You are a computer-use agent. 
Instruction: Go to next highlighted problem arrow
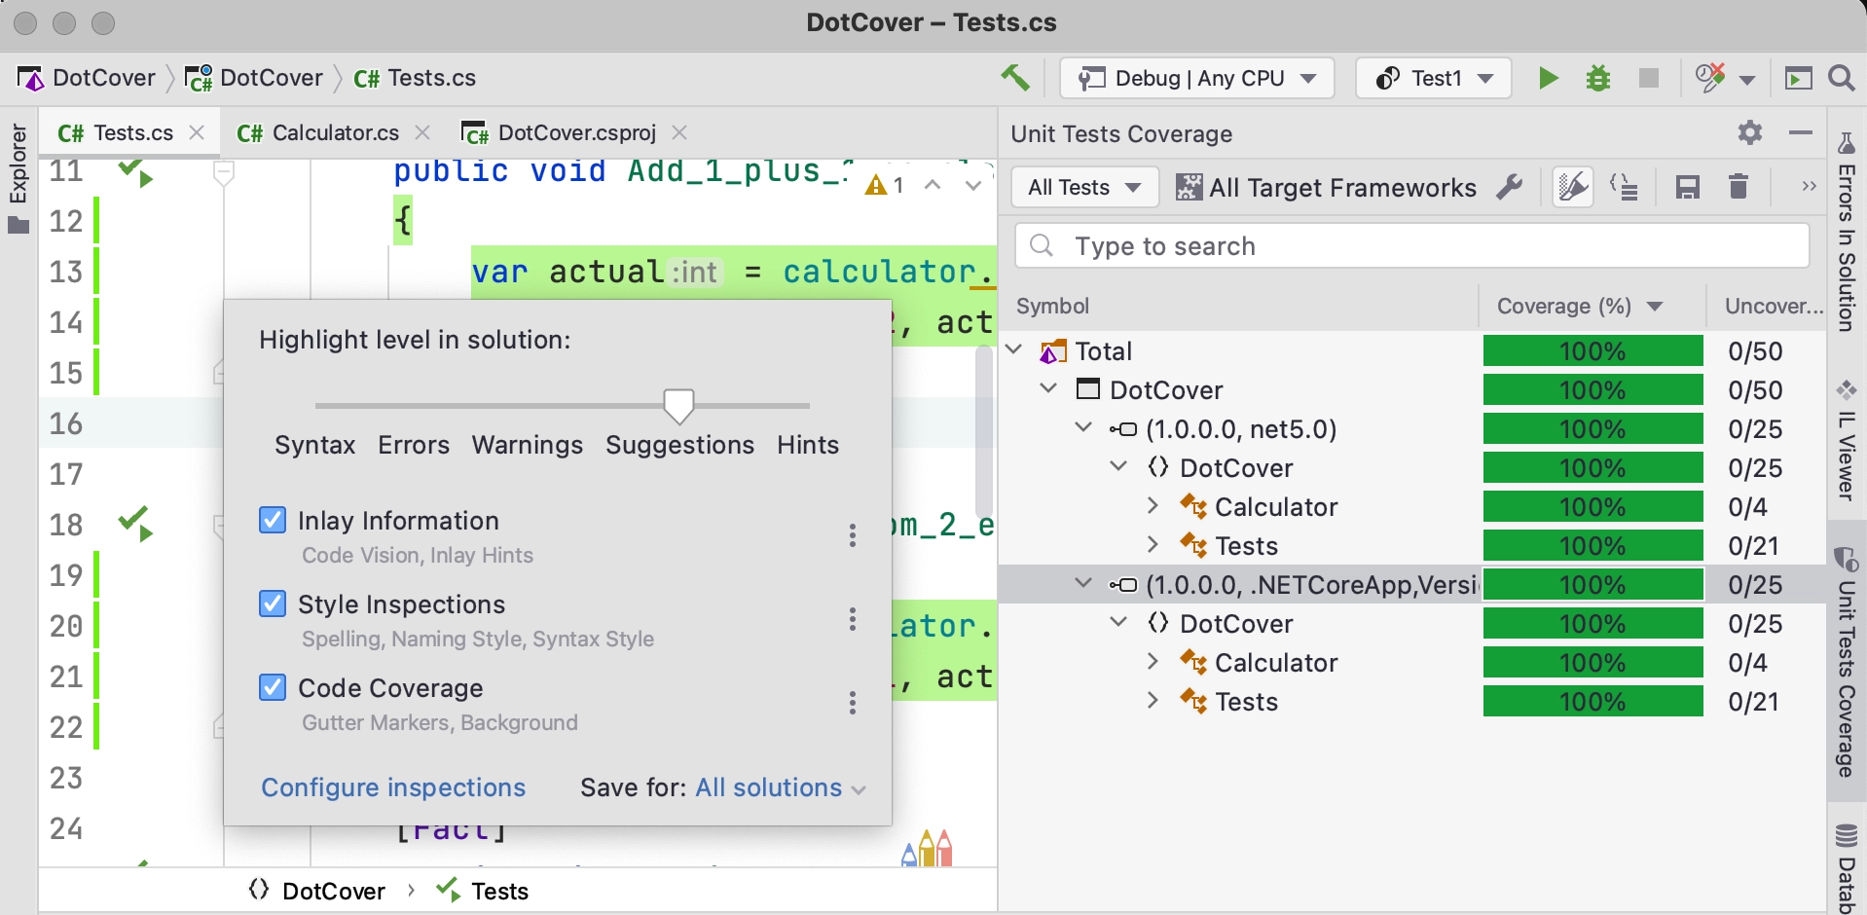(973, 185)
